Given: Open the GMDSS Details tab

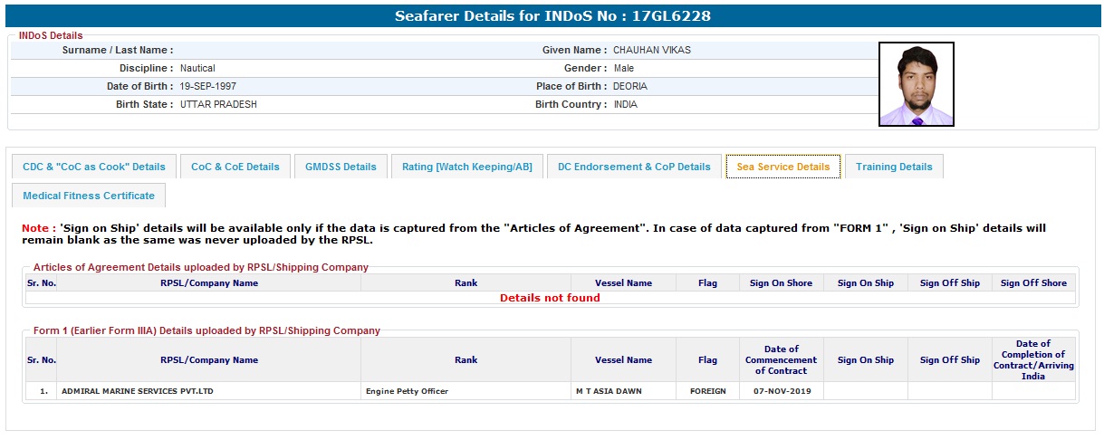Looking at the screenshot, I should [x=341, y=167].
